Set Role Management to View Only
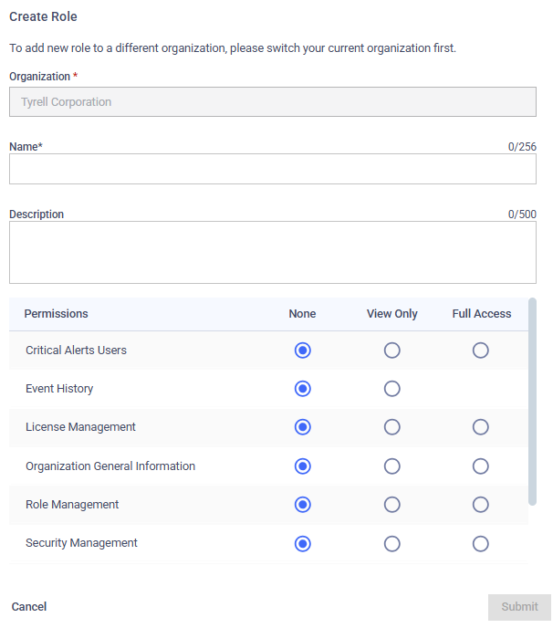Screen dimensions: 553x628 coord(391,505)
